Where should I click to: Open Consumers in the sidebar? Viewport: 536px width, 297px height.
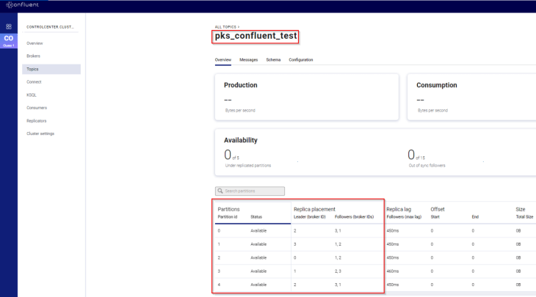pyautogui.click(x=37, y=108)
